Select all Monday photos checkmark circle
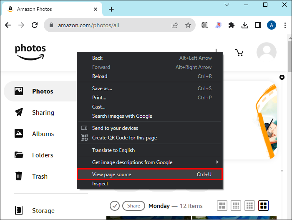Viewport: 292px width, 220px height. pyautogui.click(x=115, y=206)
